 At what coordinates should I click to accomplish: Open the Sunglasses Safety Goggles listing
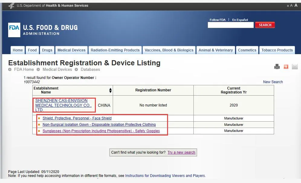(101, 131)
